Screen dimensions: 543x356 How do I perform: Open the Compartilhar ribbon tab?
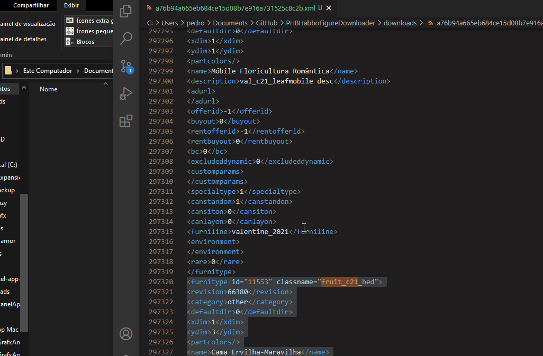click(x=31, y=5)
